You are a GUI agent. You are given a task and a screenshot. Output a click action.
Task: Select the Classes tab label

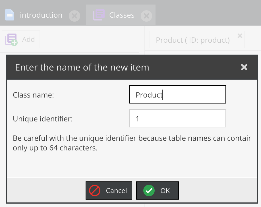[x=122, y=15]
